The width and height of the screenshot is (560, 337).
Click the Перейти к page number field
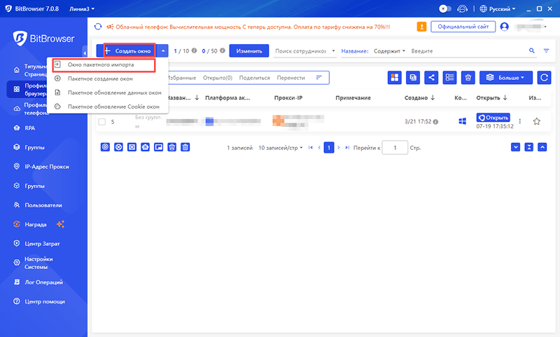click(x=395, y=148)
